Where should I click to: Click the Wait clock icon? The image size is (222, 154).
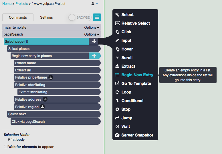(117, 126)
